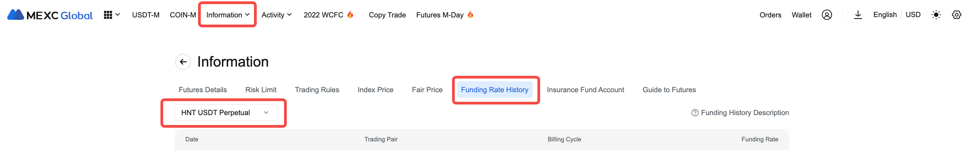This screenshot has height=153, width=971.
Task: Expand the Information dropdown menu
Action: [x=228, y=15]
